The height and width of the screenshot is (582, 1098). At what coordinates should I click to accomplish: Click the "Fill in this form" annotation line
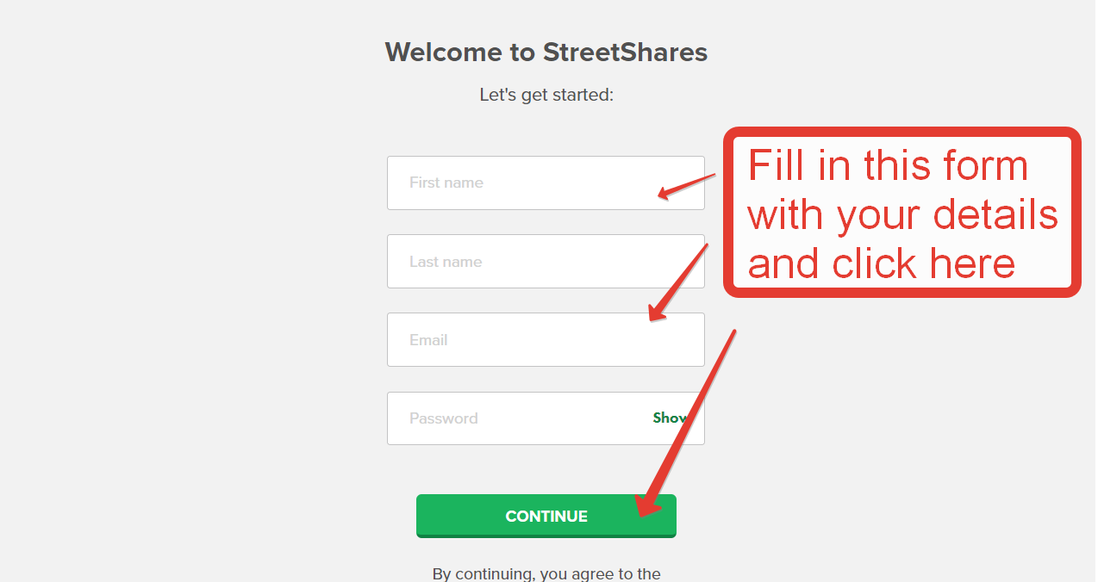pyautogui.click(x=888, y=165)
